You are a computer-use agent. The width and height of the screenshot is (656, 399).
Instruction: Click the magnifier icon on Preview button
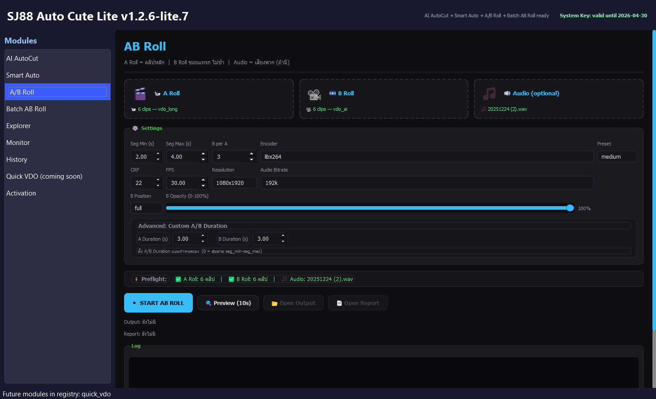click(209, 303)
